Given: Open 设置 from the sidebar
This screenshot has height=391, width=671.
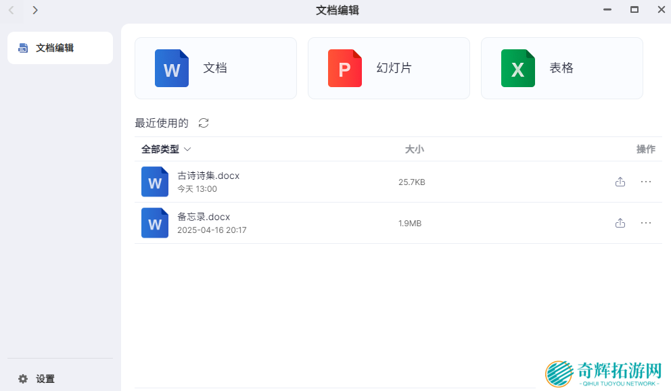Looking at the screenshot, I should [x=45, y=379].
